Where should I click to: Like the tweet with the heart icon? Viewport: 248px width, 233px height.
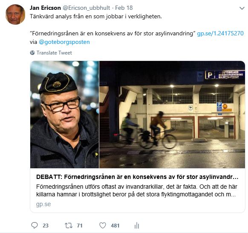coord(103,225)
